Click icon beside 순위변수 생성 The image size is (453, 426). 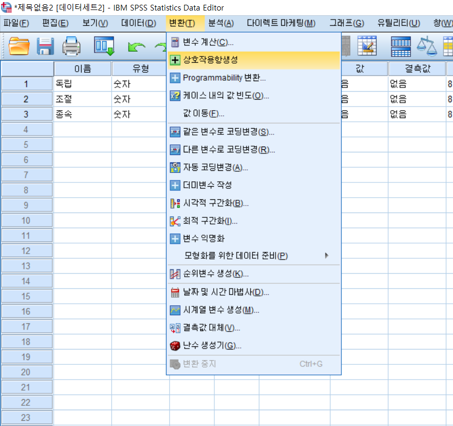tap(175, 274)
